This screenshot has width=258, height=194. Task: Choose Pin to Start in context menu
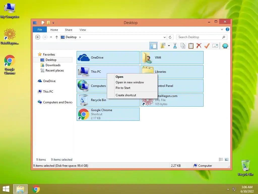[132, 88]
